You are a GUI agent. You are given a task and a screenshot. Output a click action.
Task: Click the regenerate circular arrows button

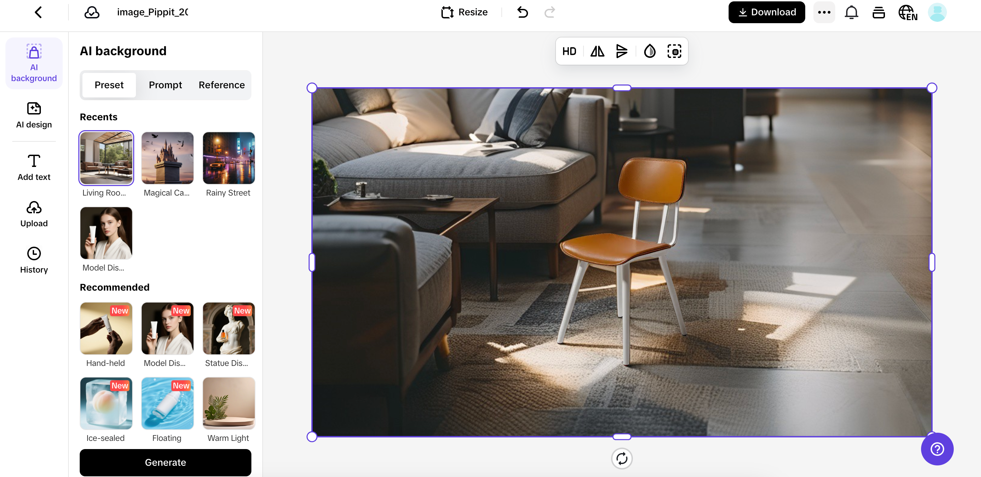(x=622, y=458)
